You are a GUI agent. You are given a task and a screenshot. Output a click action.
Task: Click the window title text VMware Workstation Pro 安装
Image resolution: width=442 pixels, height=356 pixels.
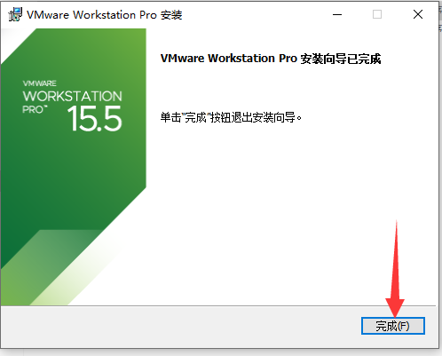coord(105,14)
